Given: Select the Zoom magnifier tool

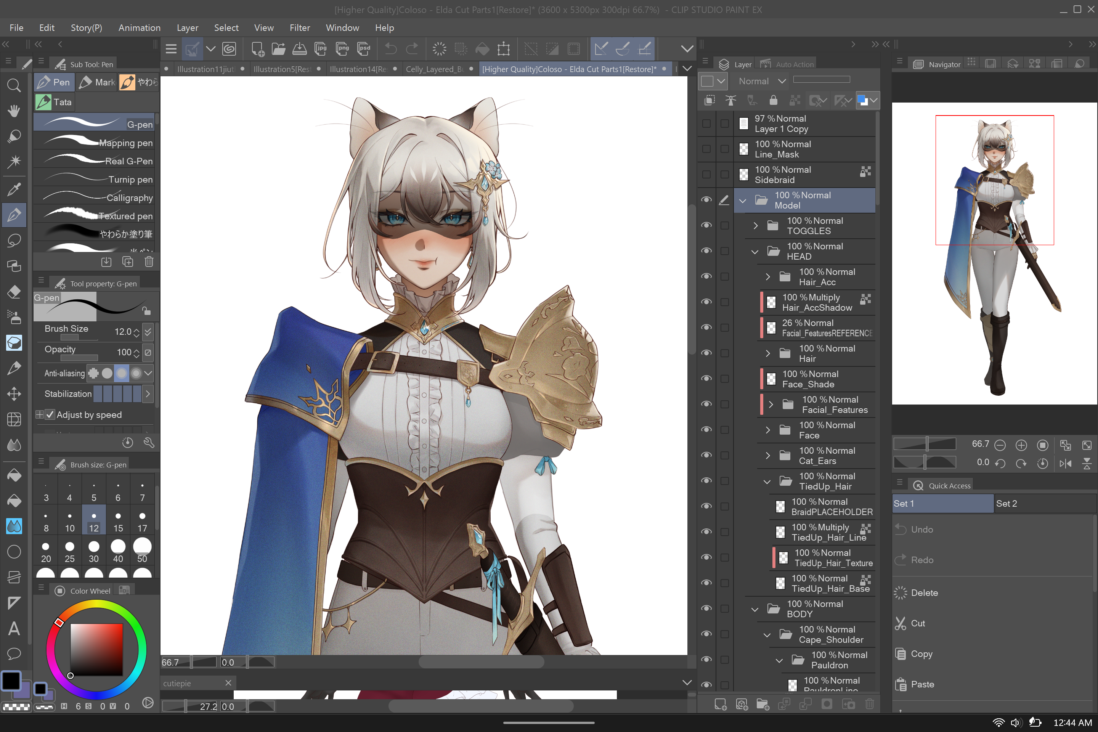Looking at the screenshot, I should pyautogui.click(x=14, y=85).
